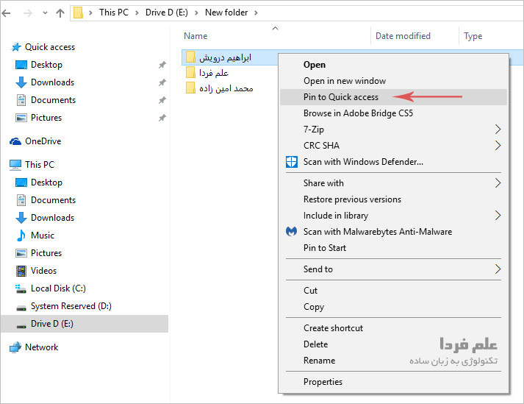Click the up arrow navigation button

click(x=60, y=13)
